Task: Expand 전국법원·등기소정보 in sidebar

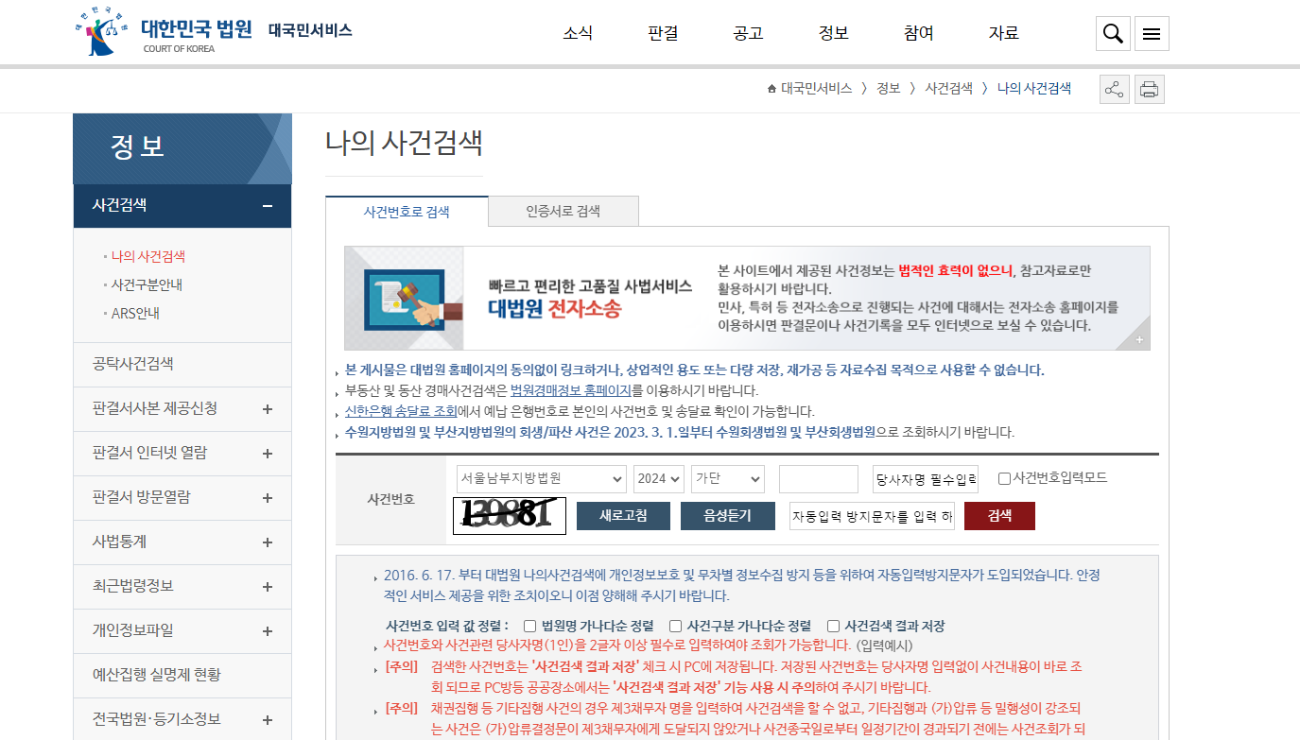Action: [x=268, y=720]
